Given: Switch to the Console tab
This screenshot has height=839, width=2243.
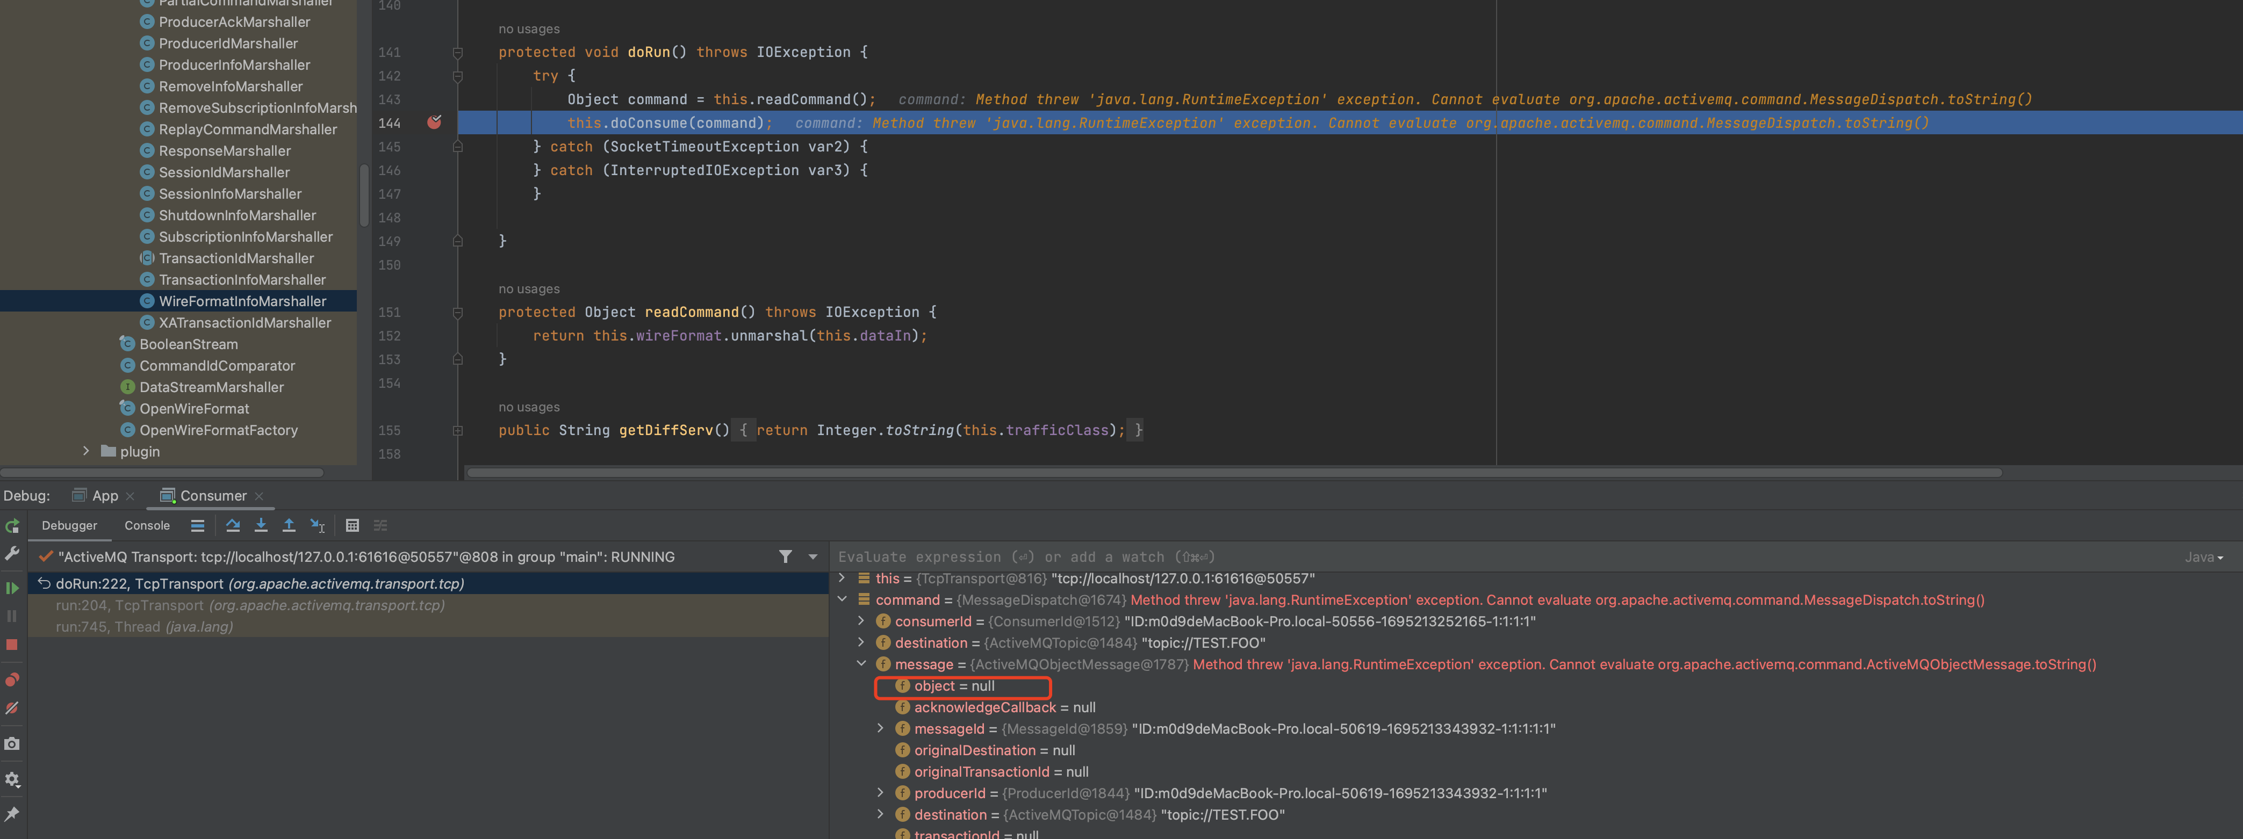Looking at the screenshot, I should tap(147, 526).
